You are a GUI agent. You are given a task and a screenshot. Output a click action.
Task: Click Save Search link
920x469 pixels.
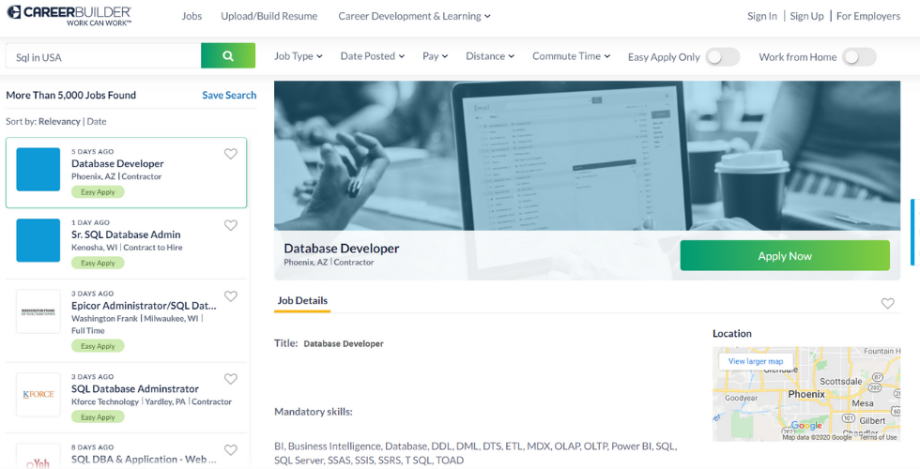[229, 95]
